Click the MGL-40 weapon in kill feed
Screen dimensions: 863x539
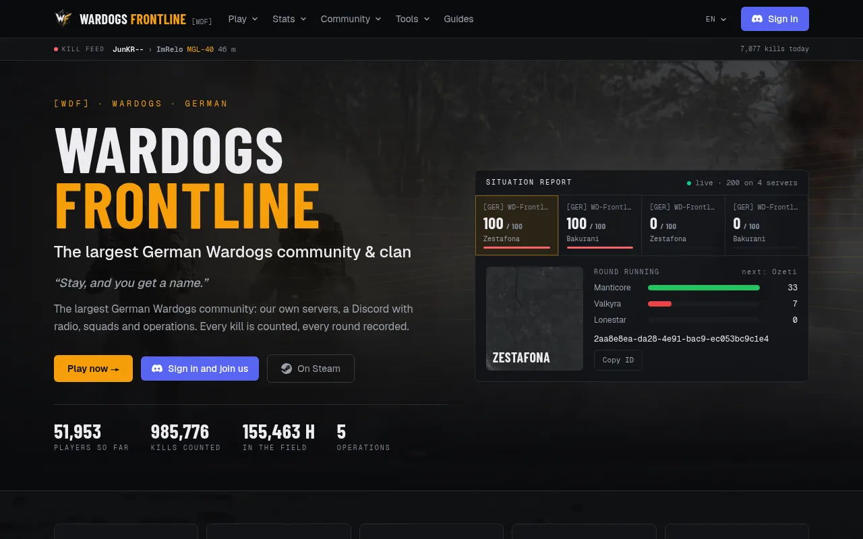(x=200, y=49)
